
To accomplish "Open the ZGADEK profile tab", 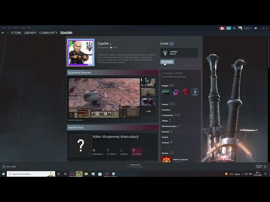I will tap(66, 33).
